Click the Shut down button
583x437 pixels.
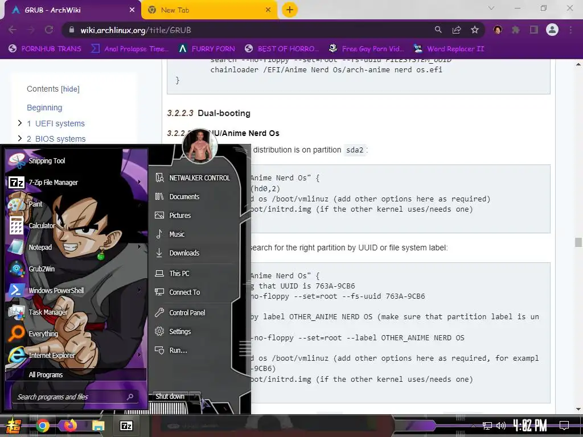pyautogui.click(x=170, y=397)
